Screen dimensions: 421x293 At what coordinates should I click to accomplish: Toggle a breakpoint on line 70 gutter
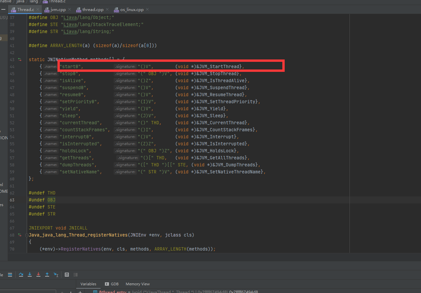click(21, 249)
